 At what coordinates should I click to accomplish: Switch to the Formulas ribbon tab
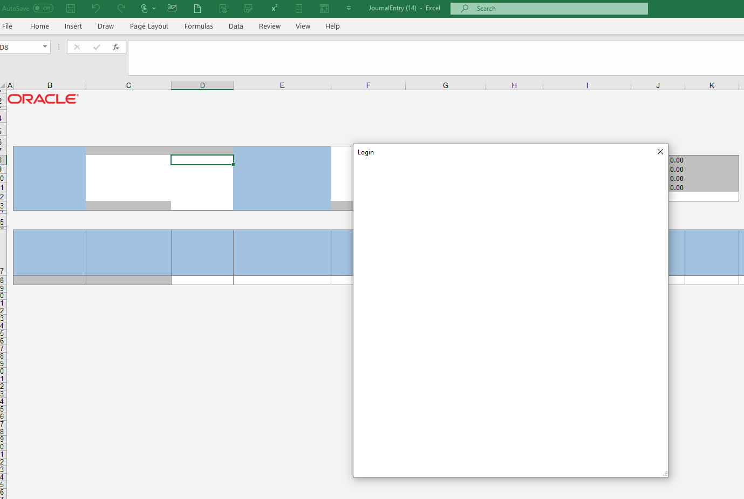pyautogui.click(x=199, y=26)
